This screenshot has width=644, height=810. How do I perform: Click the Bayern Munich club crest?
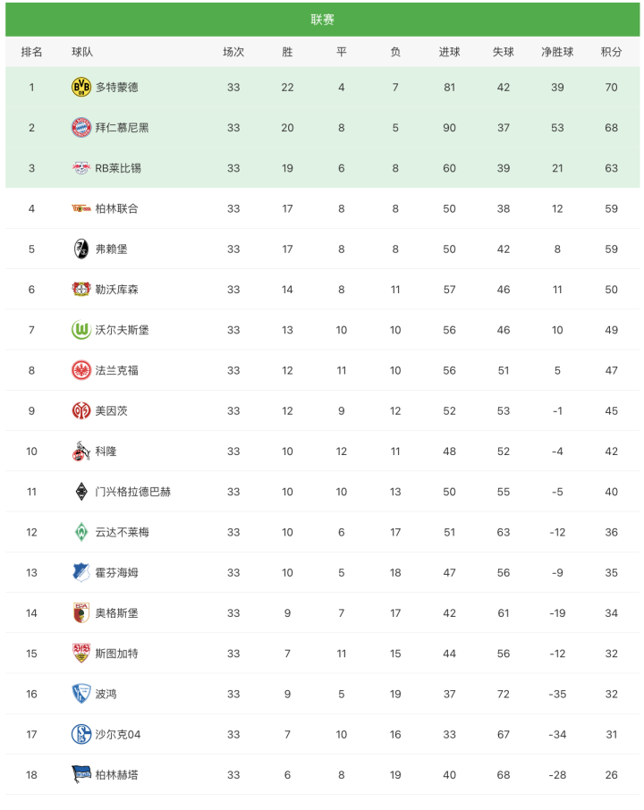pos(81,128)
